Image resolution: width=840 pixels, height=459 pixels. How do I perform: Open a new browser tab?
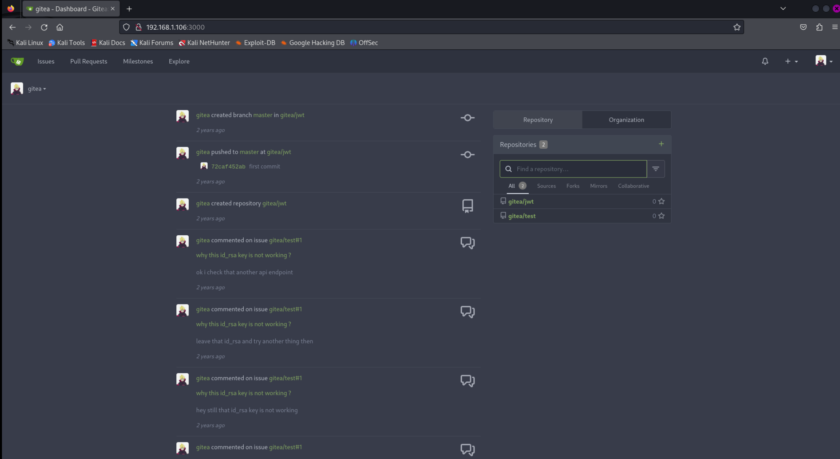[129, 9]
